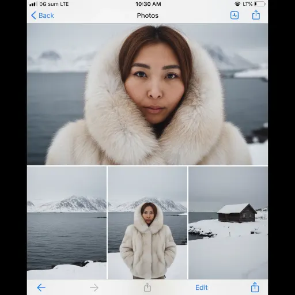The width and height of the screenshot is (295, 295).
Task: Tap the cellular signal bars icon
Action: pyautogui.click(x=33, y=4)
